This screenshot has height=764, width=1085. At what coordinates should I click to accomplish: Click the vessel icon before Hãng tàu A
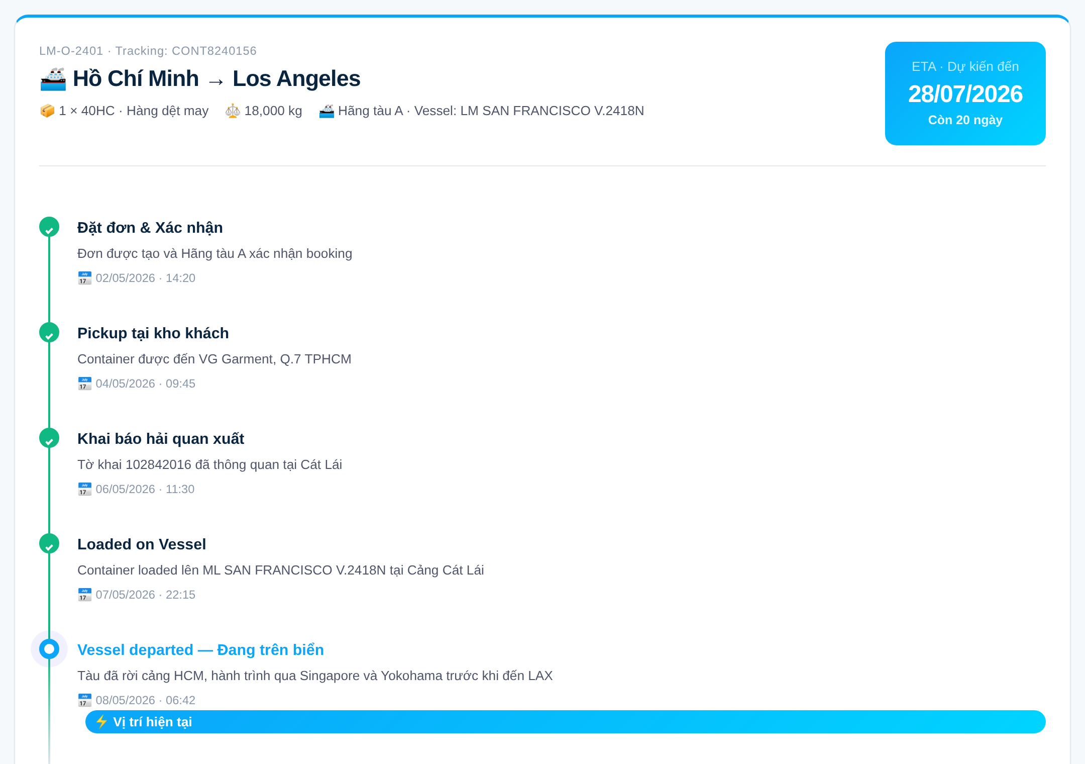327,111
